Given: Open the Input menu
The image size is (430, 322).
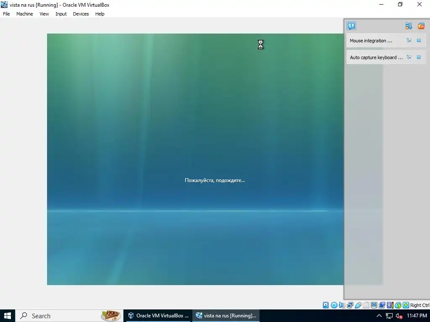Looking at the screenshot, I should pos(61,14).
